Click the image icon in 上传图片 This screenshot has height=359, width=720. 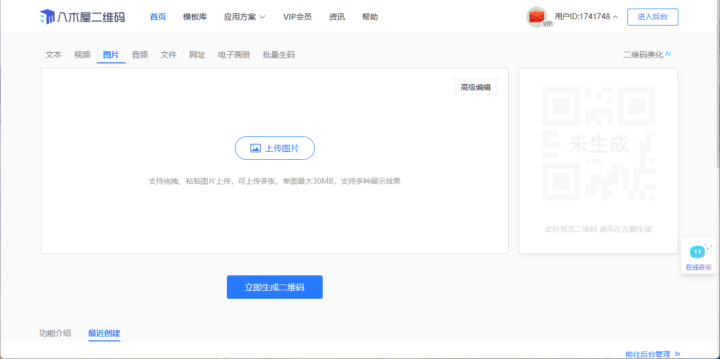256,149
